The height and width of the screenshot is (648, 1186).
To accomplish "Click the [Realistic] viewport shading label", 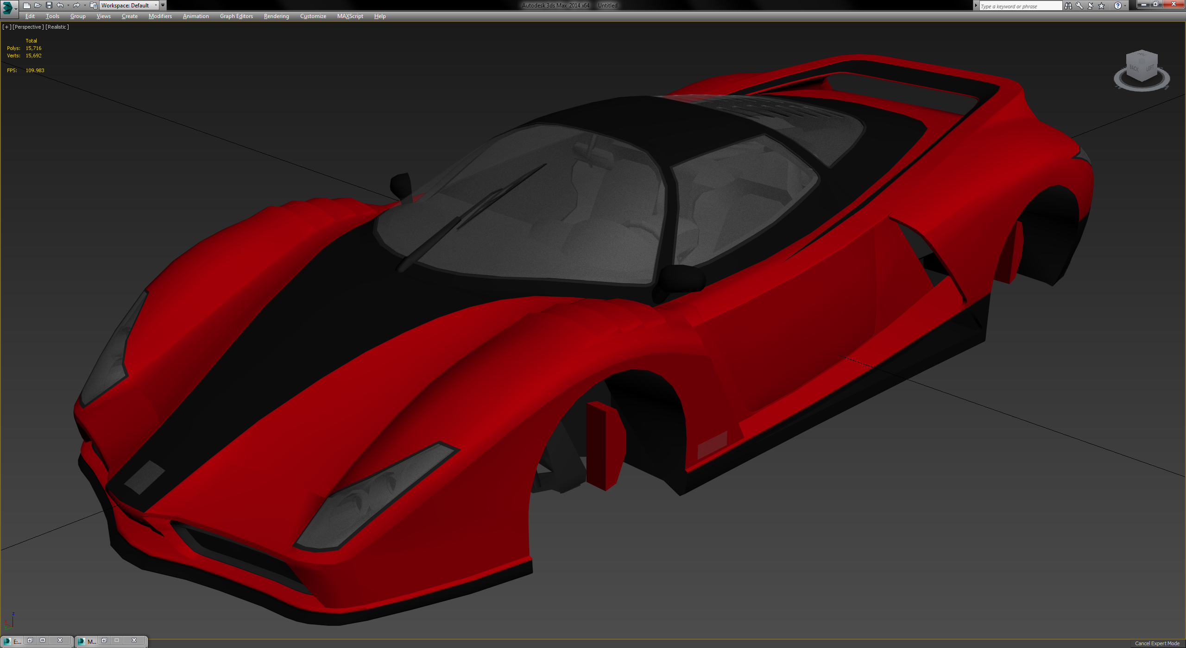I will tap(57, 27).
